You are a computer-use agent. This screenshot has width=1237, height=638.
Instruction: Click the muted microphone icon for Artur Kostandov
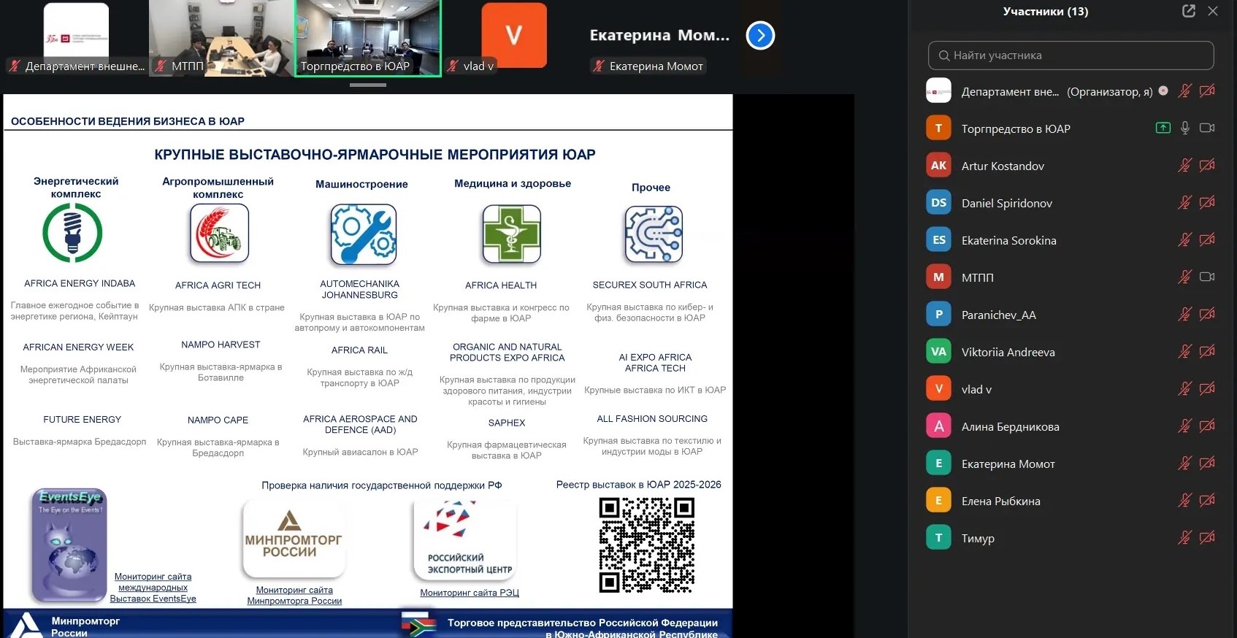click(1184, 166)
